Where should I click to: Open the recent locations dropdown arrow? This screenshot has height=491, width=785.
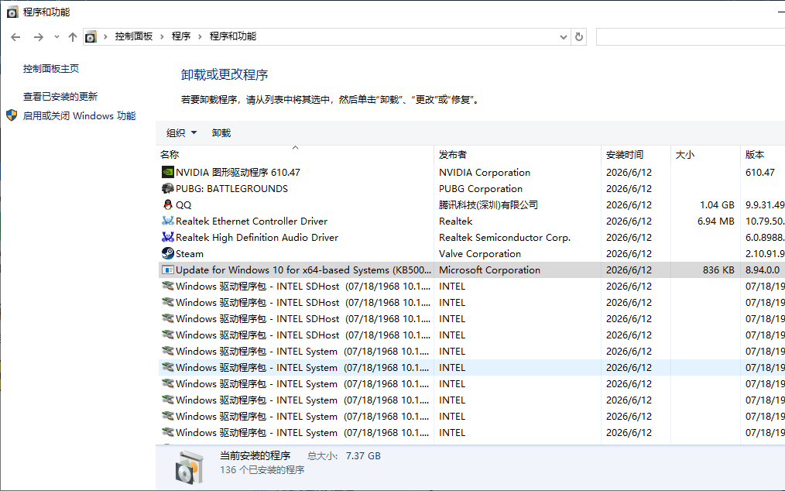[x=57, y=36]
